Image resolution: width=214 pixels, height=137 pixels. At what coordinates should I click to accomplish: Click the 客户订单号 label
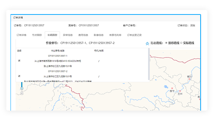pyautogui.click(x=129, y=25)
